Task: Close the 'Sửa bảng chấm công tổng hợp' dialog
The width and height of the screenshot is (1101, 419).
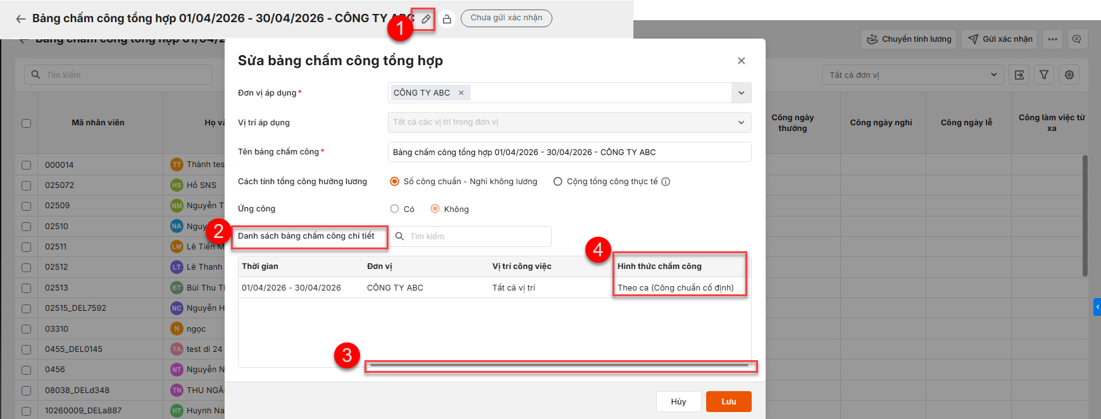Action: click(x=742, y=61)
